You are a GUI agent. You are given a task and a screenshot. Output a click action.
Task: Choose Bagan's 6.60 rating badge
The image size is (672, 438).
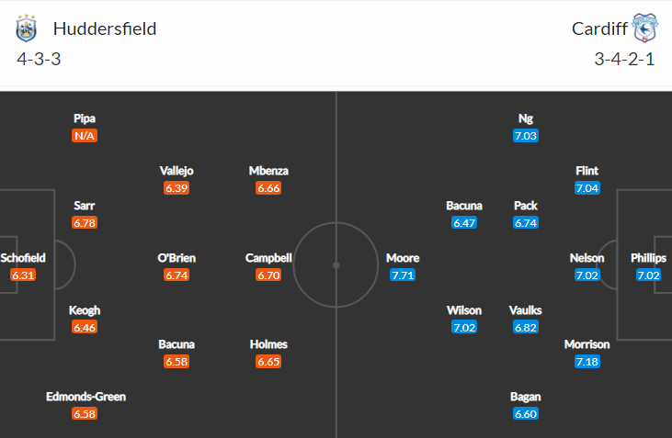pyautogui.click(x=526, y=414)
